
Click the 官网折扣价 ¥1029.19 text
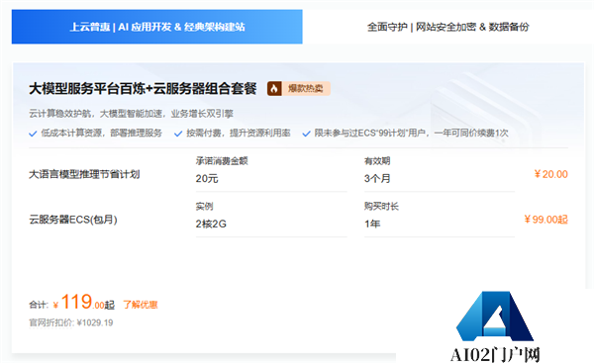[x=71, y=322]
